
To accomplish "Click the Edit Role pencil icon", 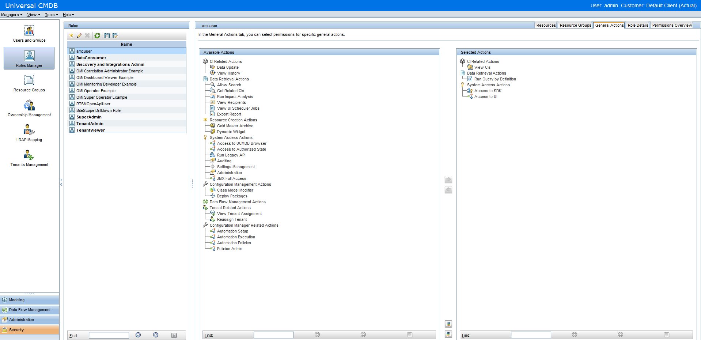I will pyautogui.click(x=79, y=35).
